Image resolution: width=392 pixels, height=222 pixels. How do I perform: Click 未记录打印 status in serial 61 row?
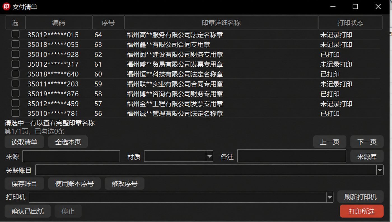[x=336, y=64]
